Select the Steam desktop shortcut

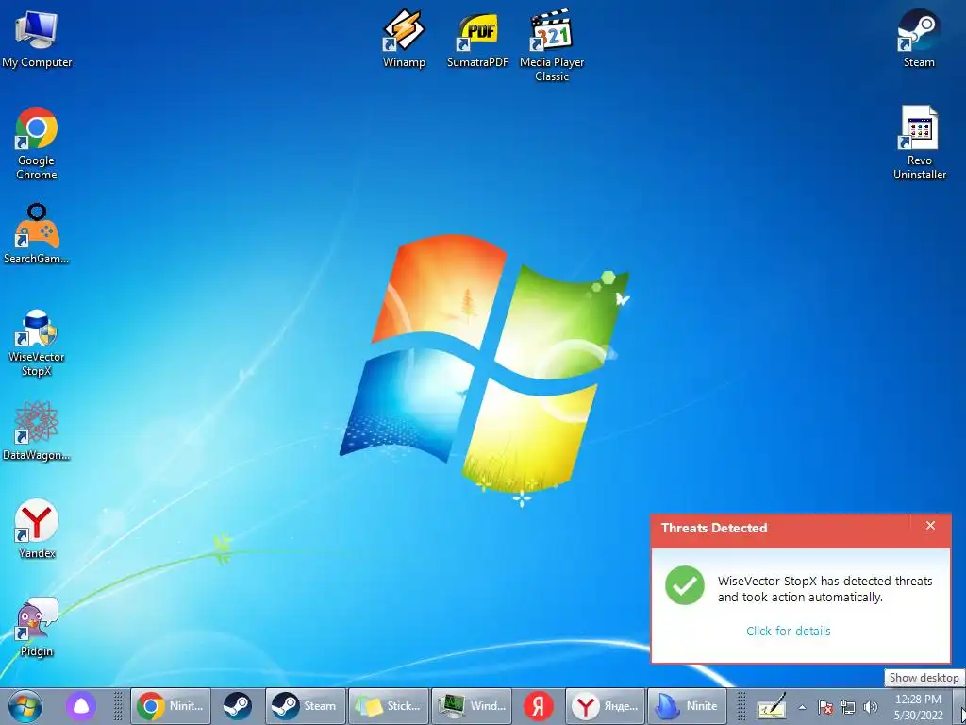pos(919,38)
